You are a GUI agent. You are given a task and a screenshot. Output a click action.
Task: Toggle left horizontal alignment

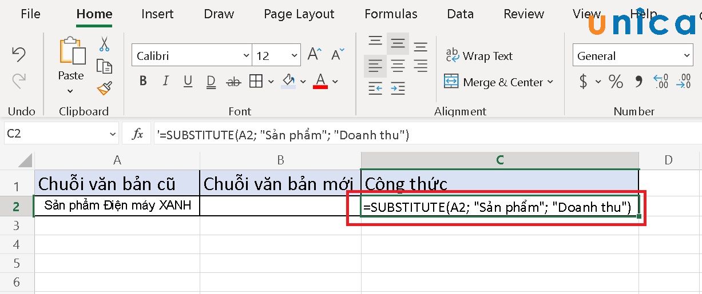pos(375,67)
